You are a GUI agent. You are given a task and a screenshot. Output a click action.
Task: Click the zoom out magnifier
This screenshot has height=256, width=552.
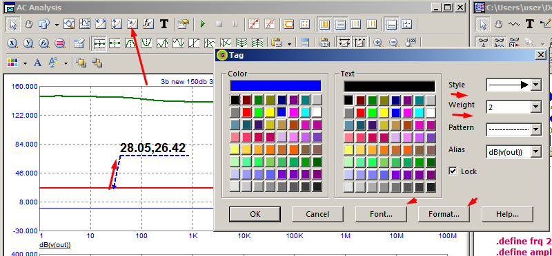(x=394, y=43)
